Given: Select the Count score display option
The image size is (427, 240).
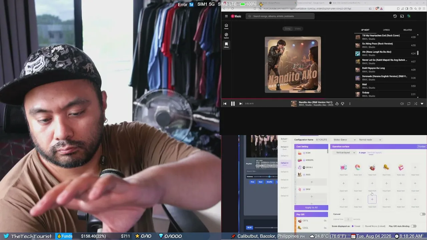Looking at the screenshot, I should click(x=356, y=226).
